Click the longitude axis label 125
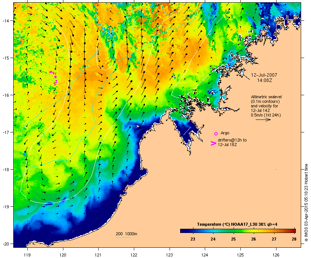311x258 pixels. pos(240,255)
